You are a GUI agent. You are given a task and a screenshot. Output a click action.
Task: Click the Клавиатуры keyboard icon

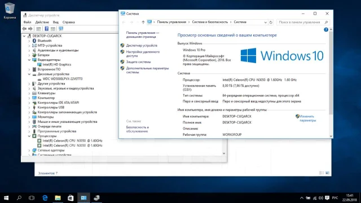pos(34,93)
